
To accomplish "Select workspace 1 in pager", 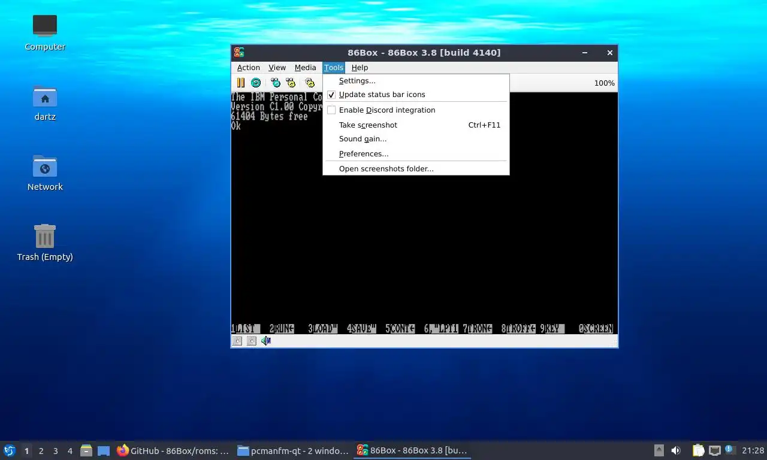I will point(26,451).
